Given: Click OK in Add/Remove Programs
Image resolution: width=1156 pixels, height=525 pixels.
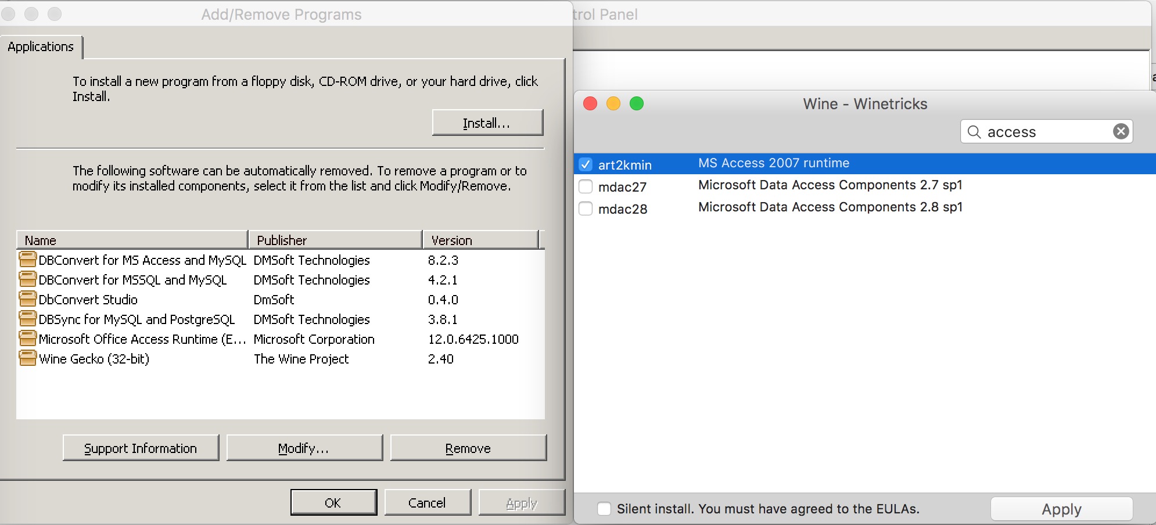Looking at the screenshot, I should pos(333,502).
